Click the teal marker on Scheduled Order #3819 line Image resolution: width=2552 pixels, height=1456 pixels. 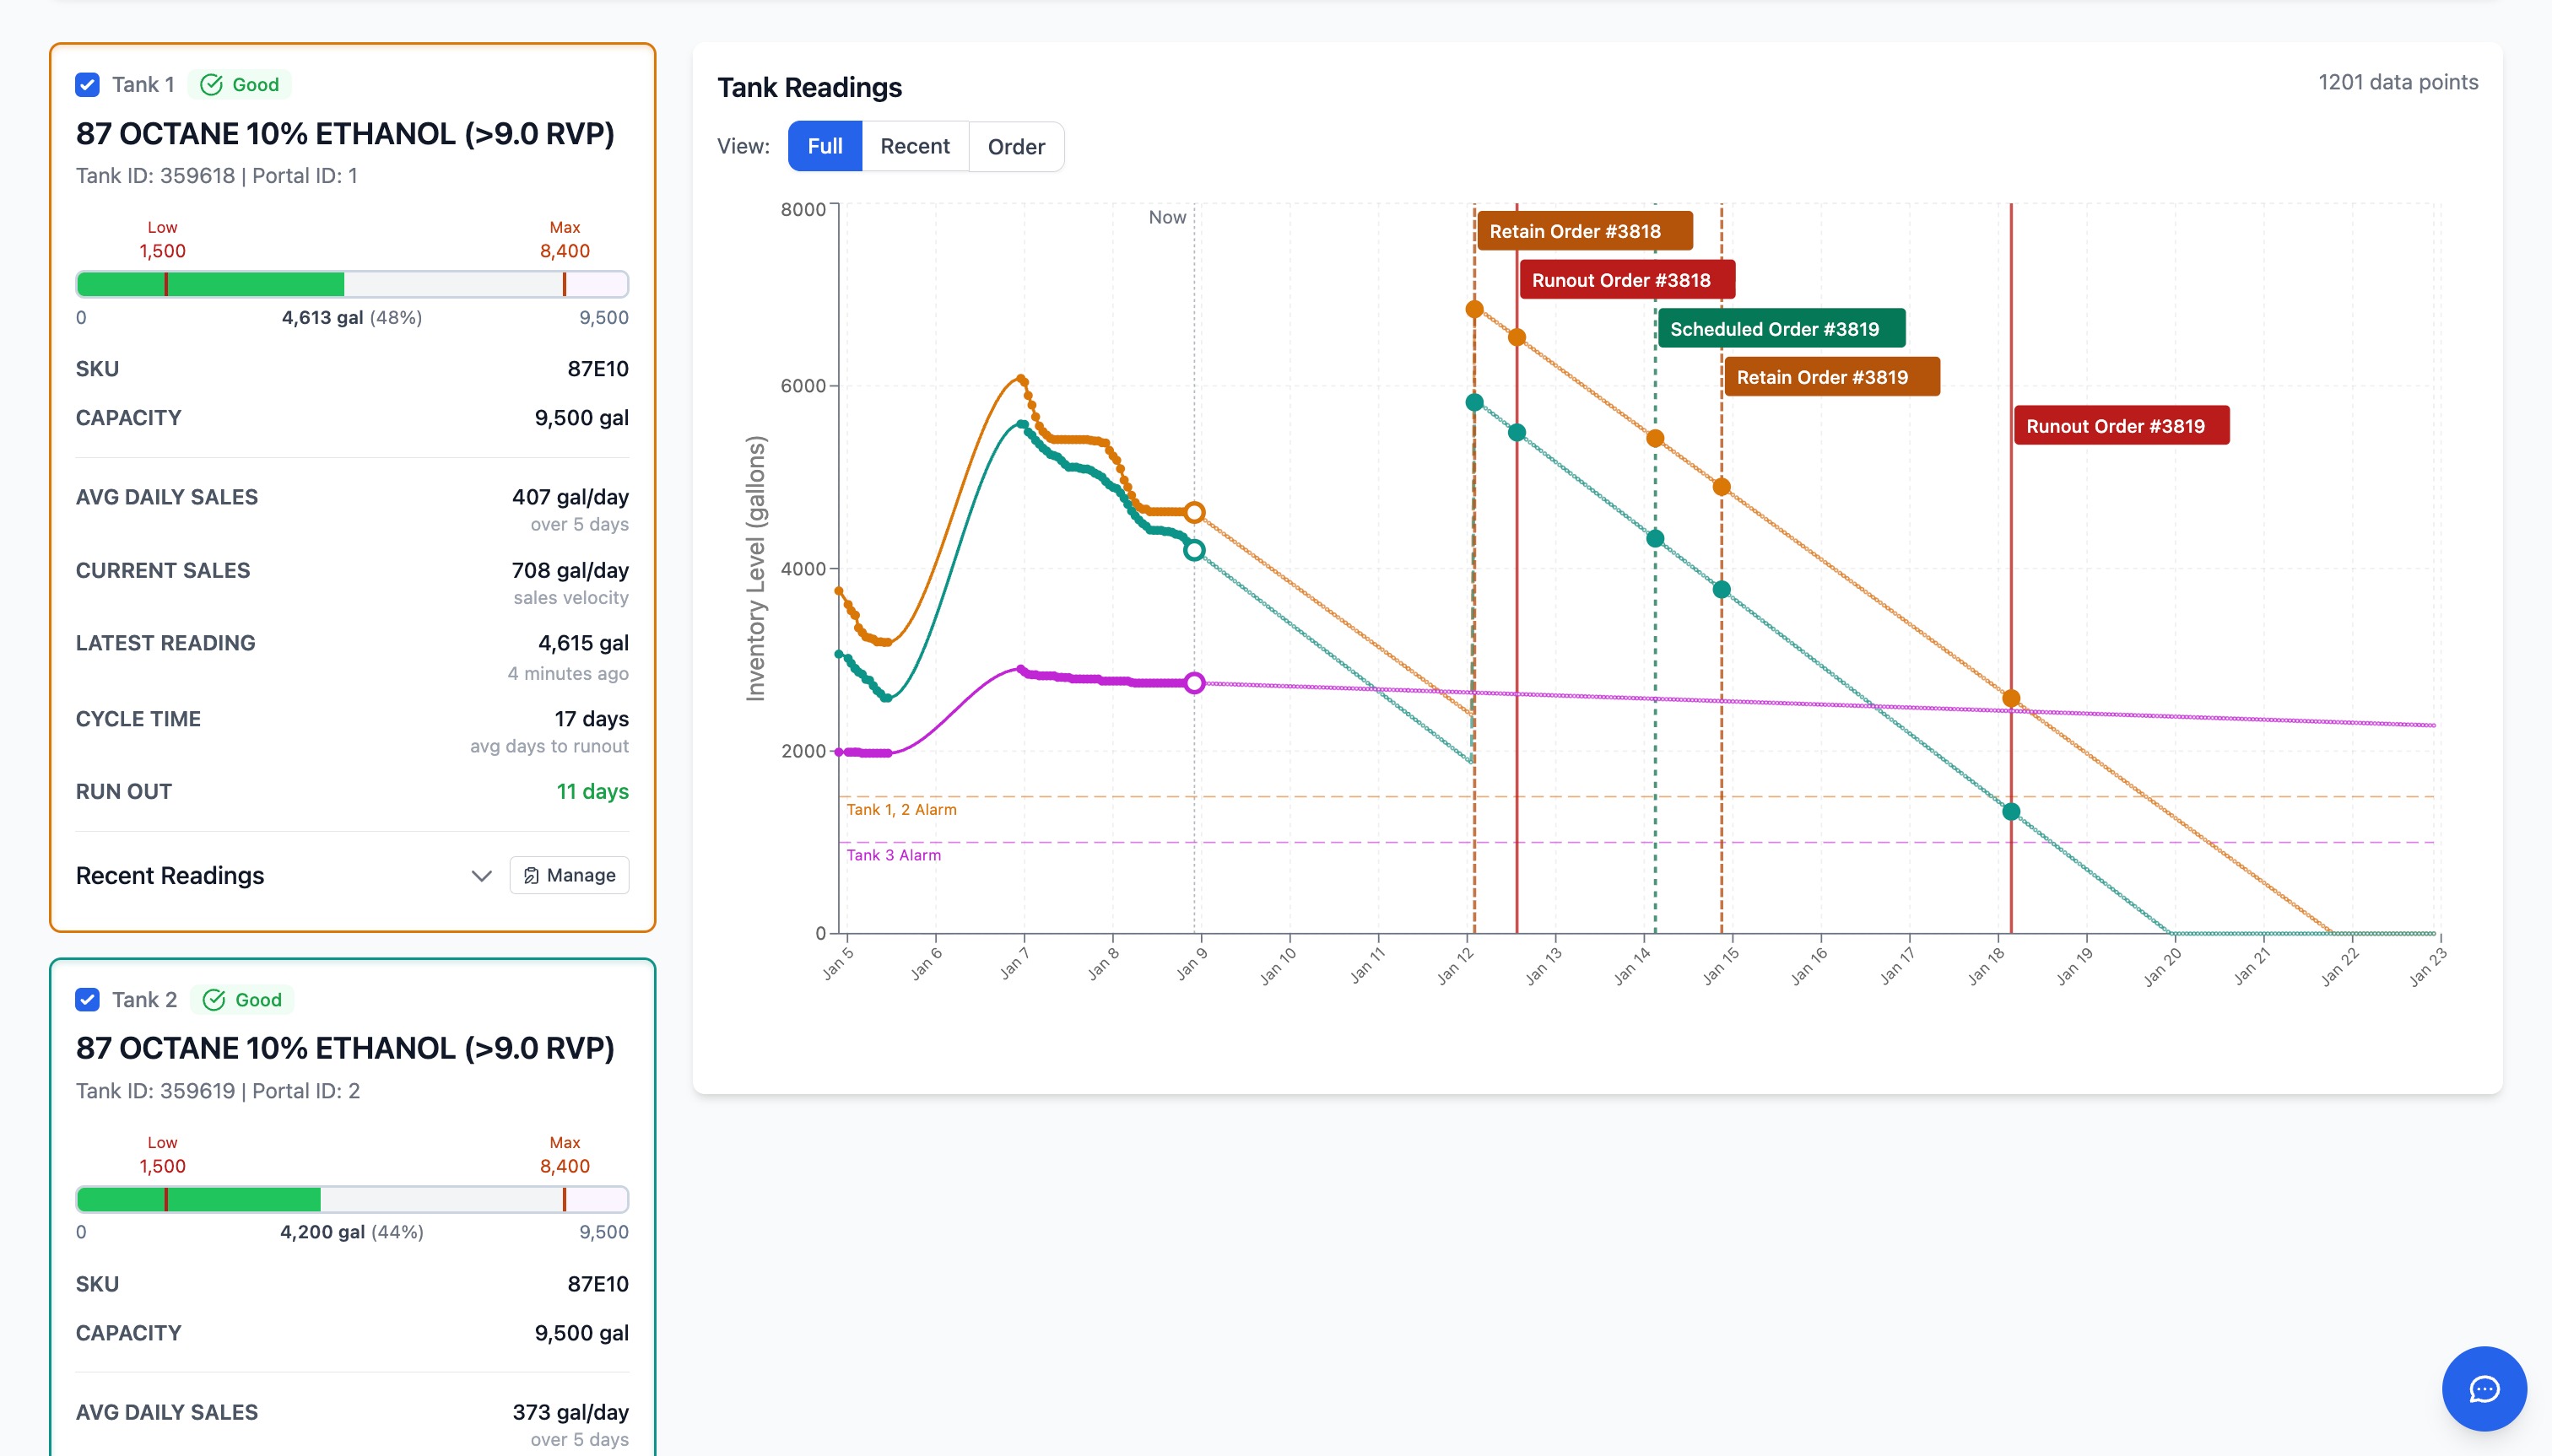tap(1655, 539)
